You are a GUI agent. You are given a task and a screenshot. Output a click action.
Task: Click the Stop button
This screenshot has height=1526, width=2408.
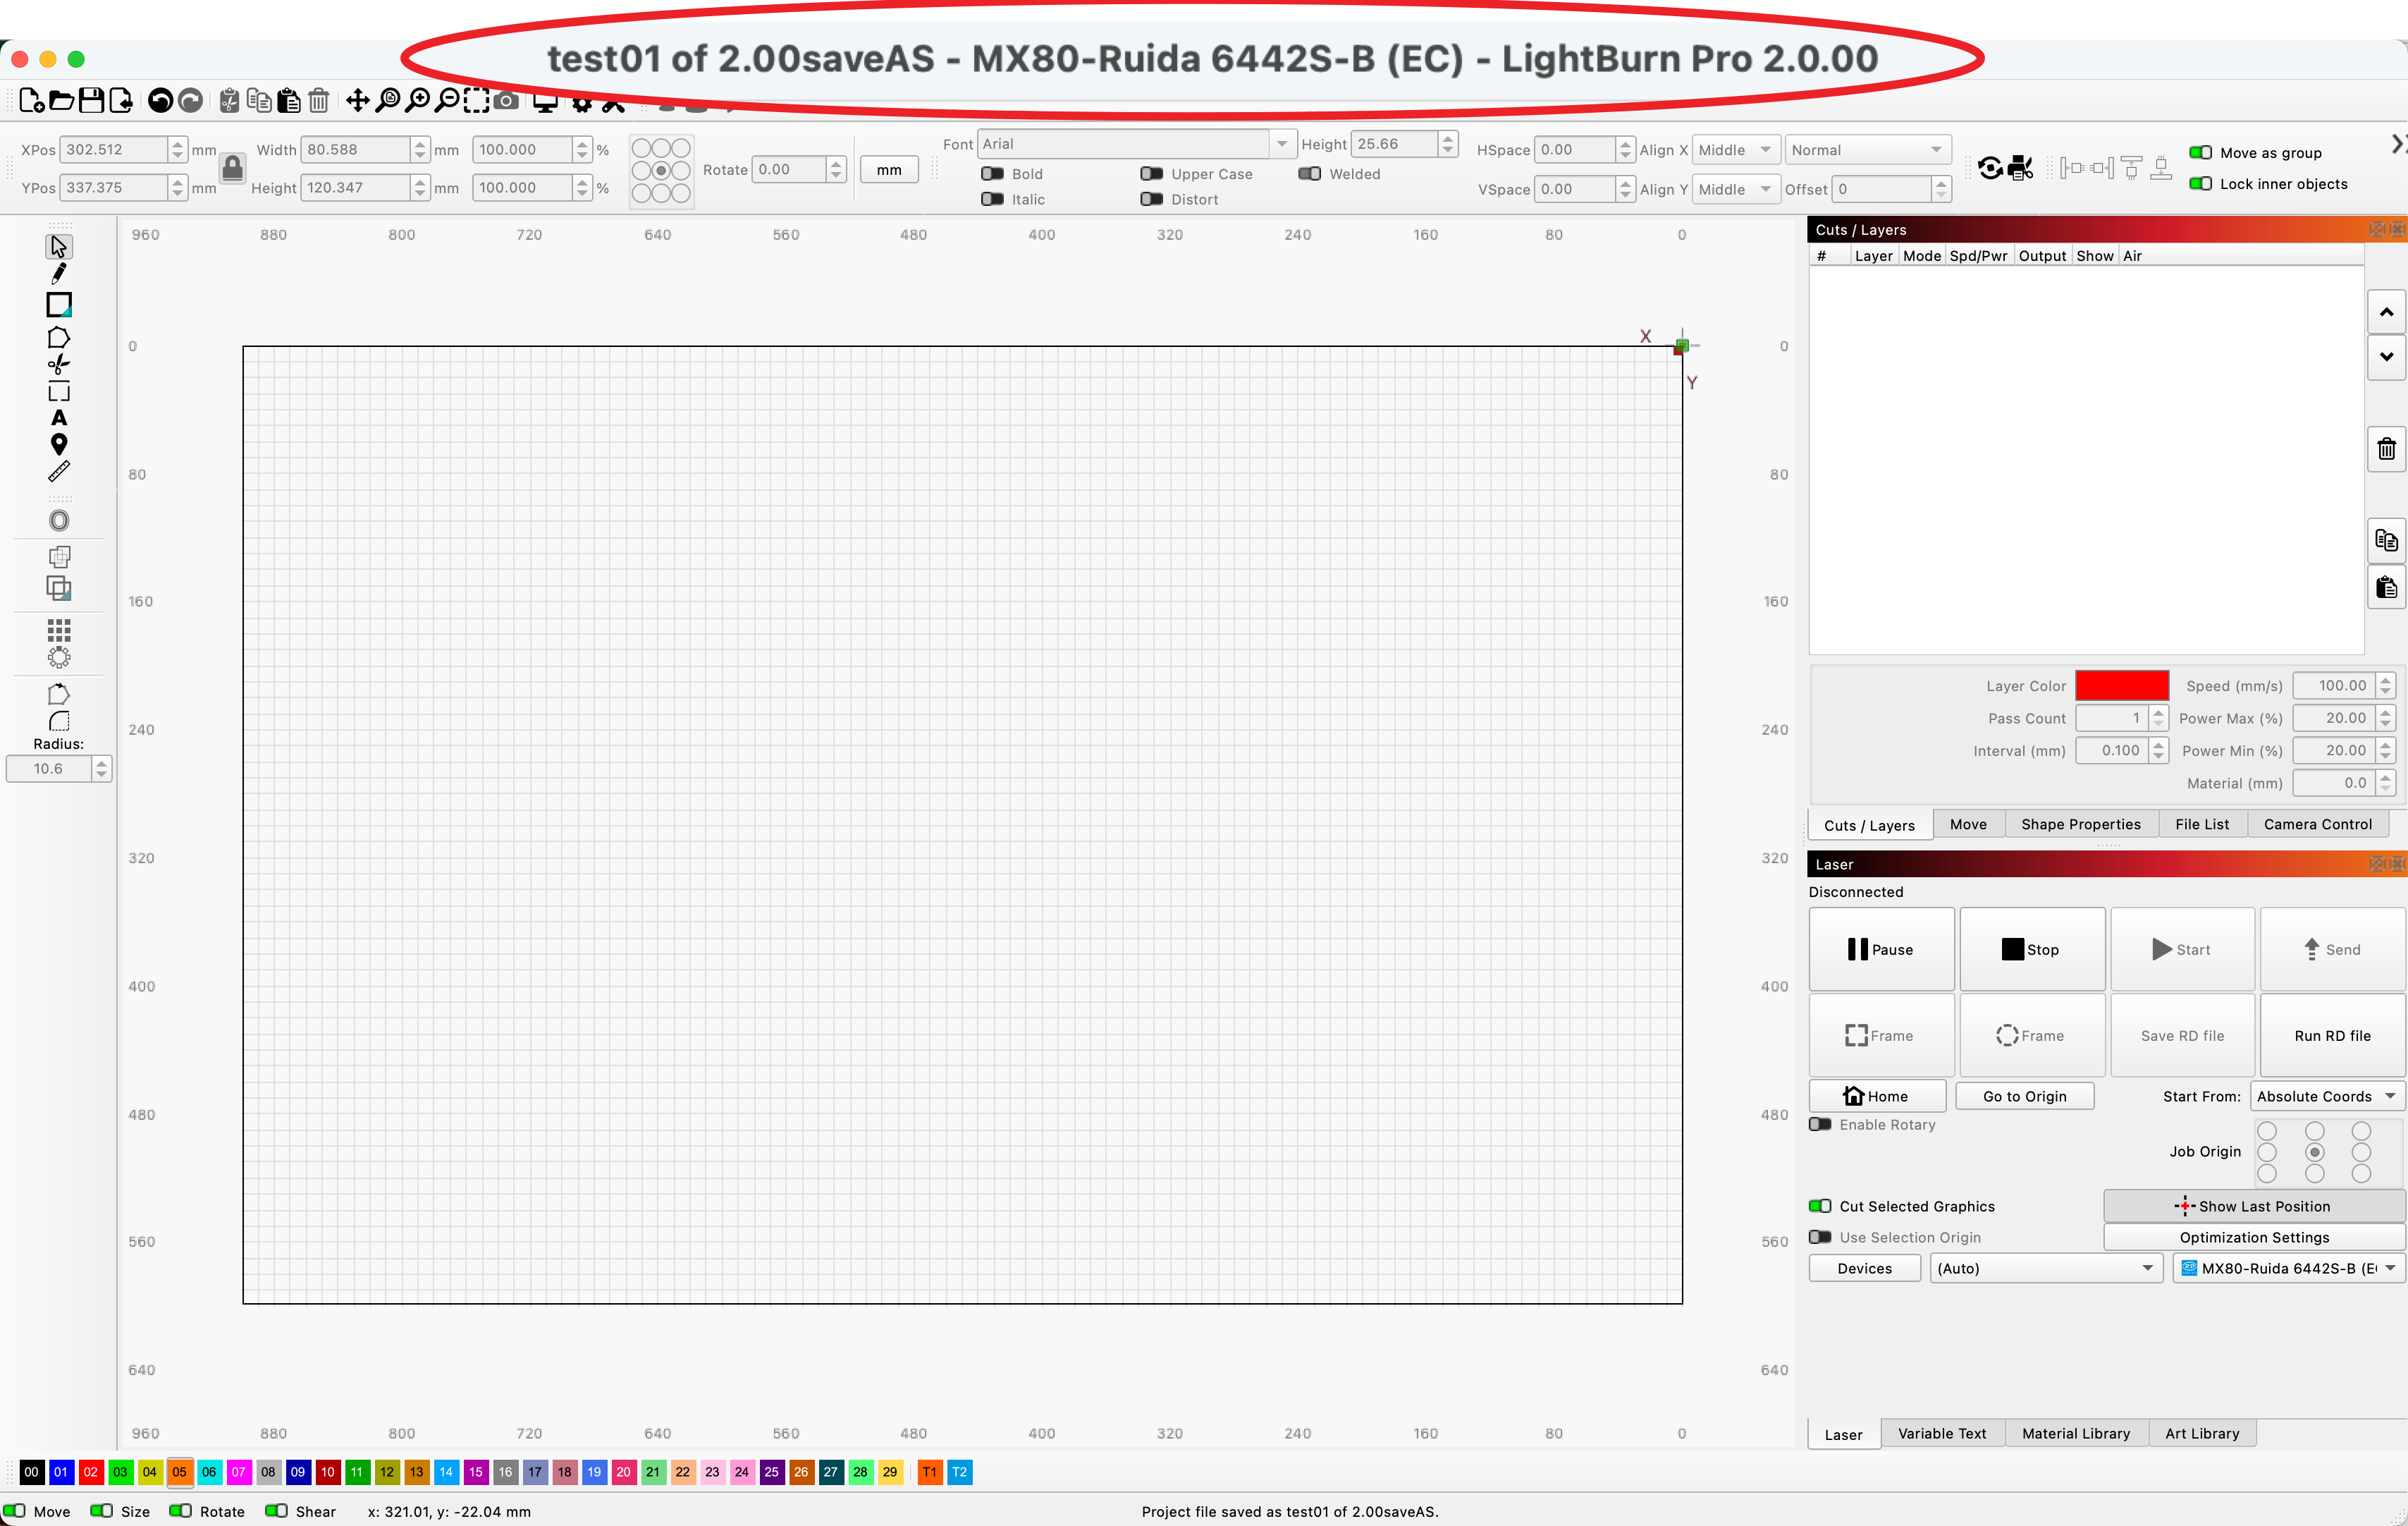coord(2031,950)
